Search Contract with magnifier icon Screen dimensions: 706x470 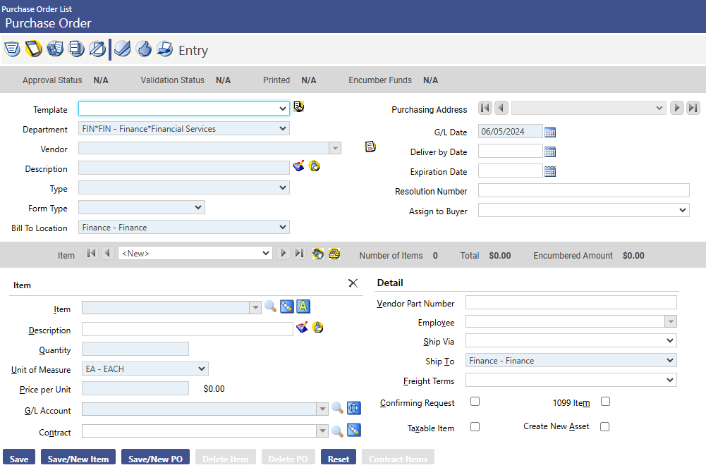pyautogui.click(x=337, y=431)
